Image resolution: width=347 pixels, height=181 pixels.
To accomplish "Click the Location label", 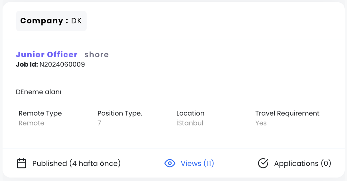I will [190, 113].
